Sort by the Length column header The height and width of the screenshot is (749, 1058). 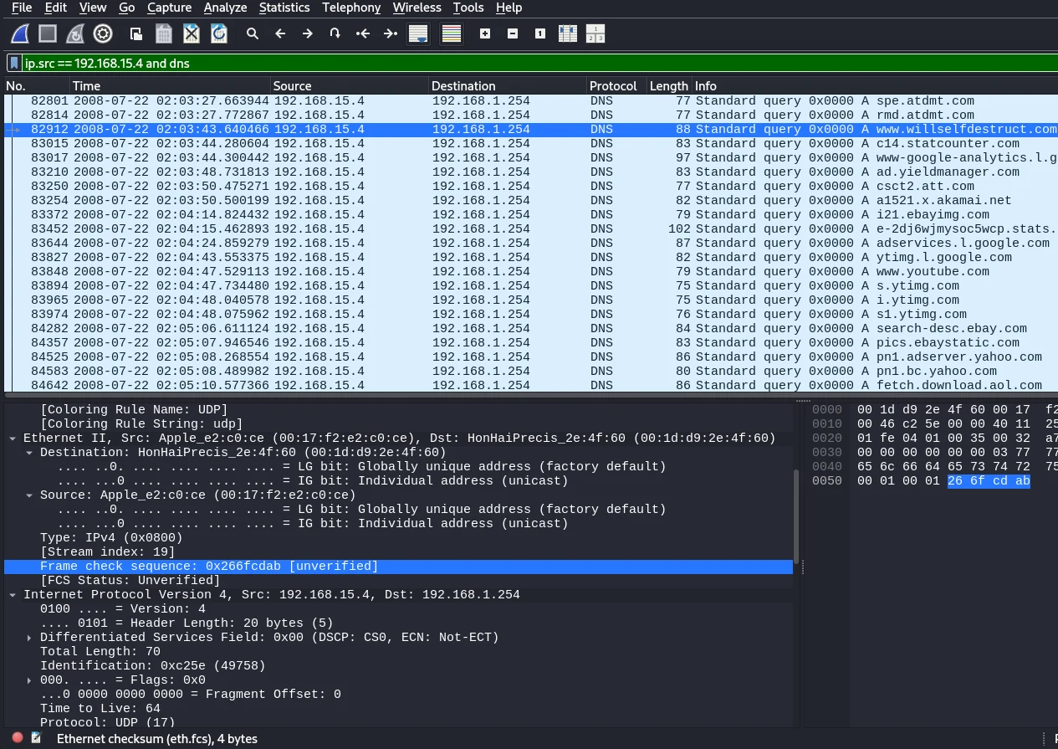coord(669,85)
